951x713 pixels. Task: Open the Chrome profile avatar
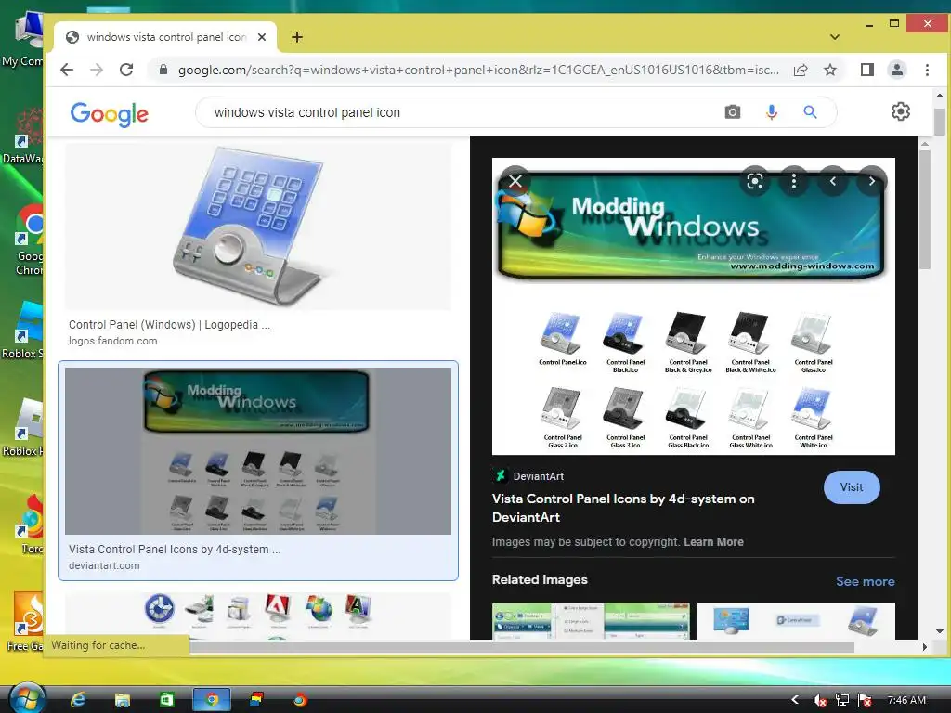[897, 70]
